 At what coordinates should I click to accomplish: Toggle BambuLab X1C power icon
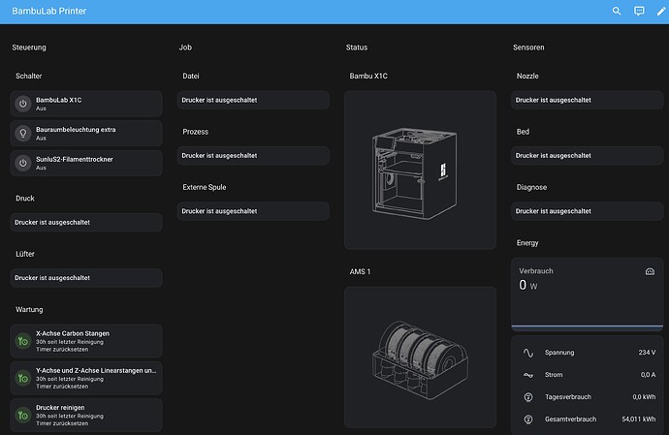click(23, 104)
